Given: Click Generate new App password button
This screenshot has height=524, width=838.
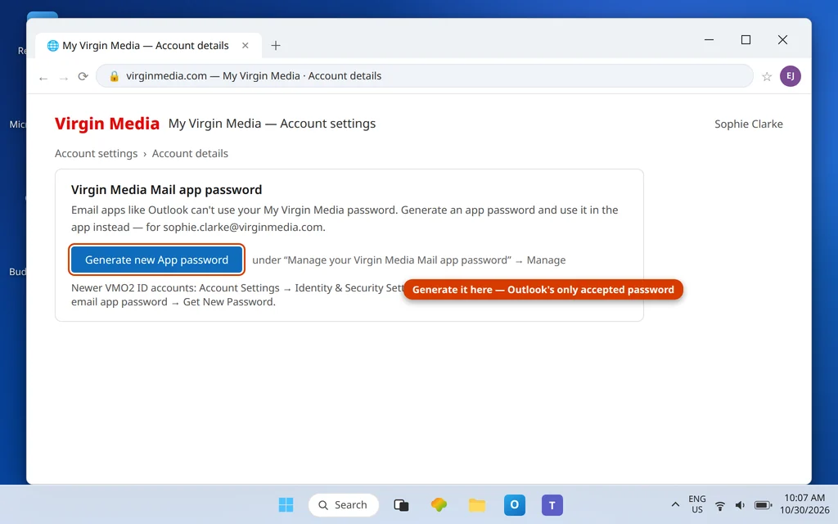Looking at the screenshot, I should [156, 260].
